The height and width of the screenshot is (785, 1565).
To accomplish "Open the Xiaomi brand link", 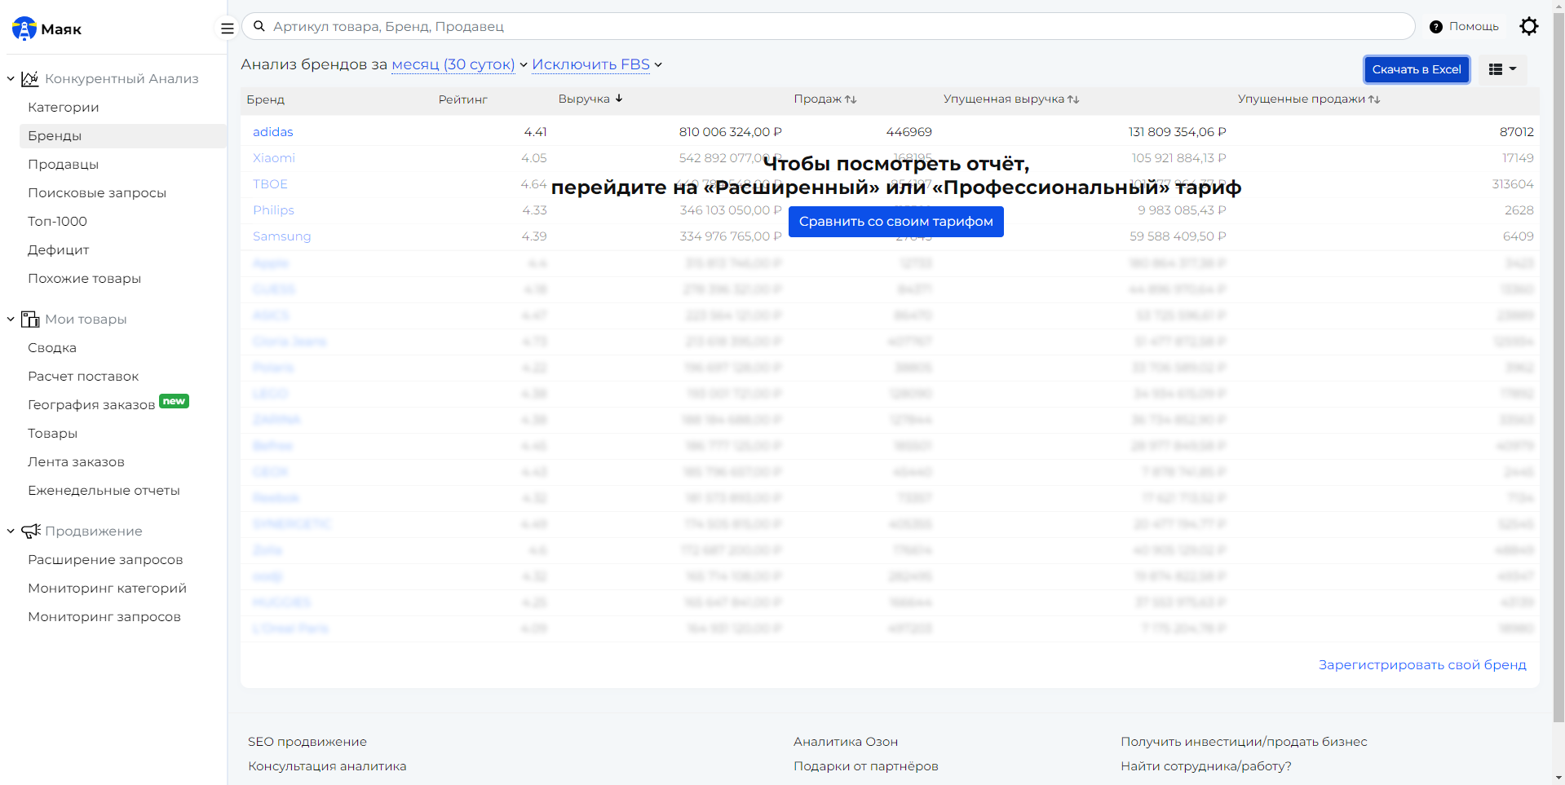I will point(274,158).
